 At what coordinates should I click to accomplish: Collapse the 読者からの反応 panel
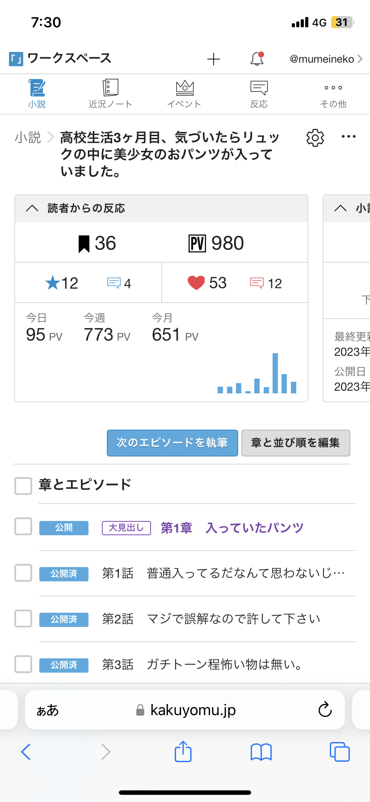pos(32,209)
